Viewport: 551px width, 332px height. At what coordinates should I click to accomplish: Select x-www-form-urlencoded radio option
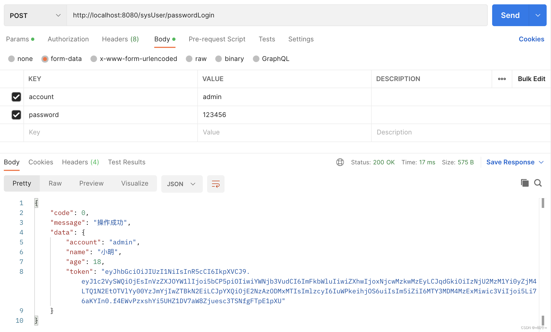click(x=94, y=59)
